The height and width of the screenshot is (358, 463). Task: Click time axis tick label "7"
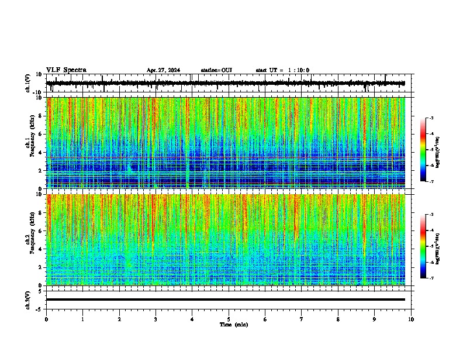[302, 319]
